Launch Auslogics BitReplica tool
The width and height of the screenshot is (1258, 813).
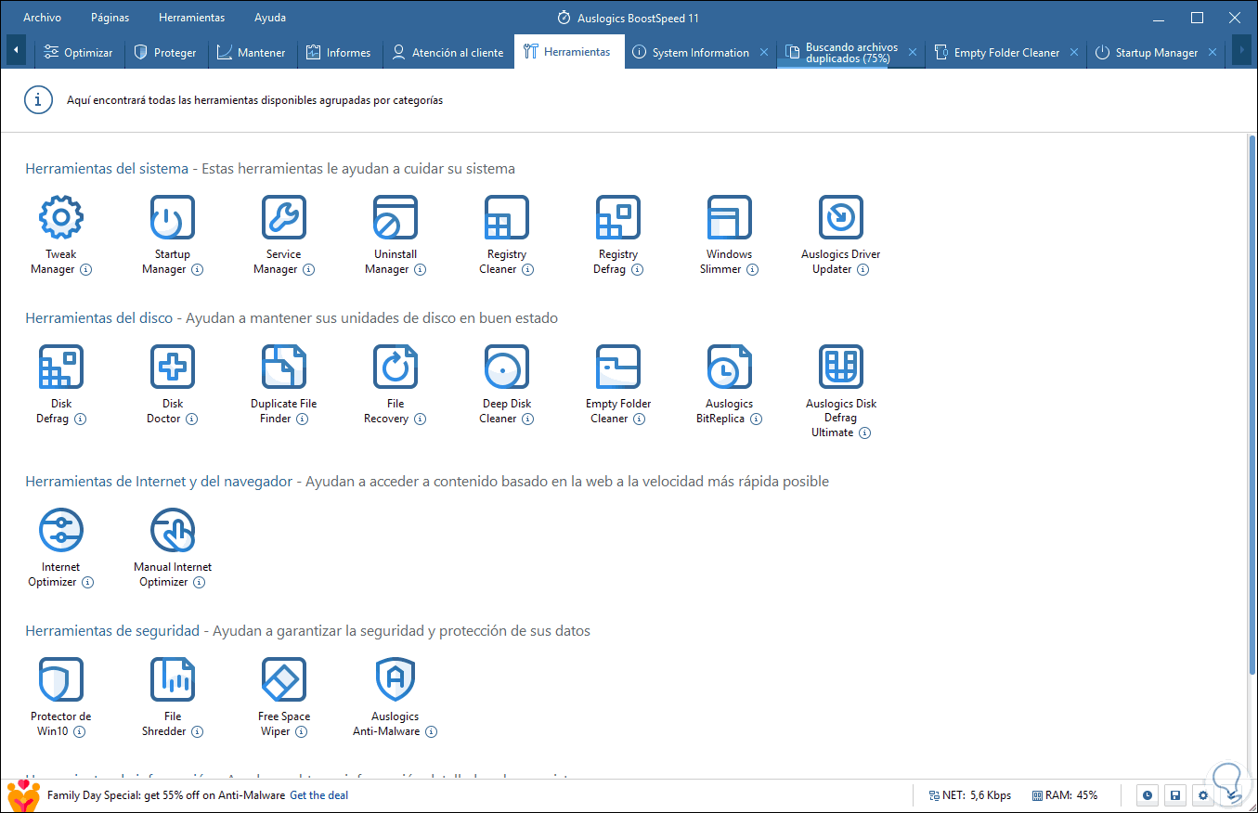coord(730,368)
